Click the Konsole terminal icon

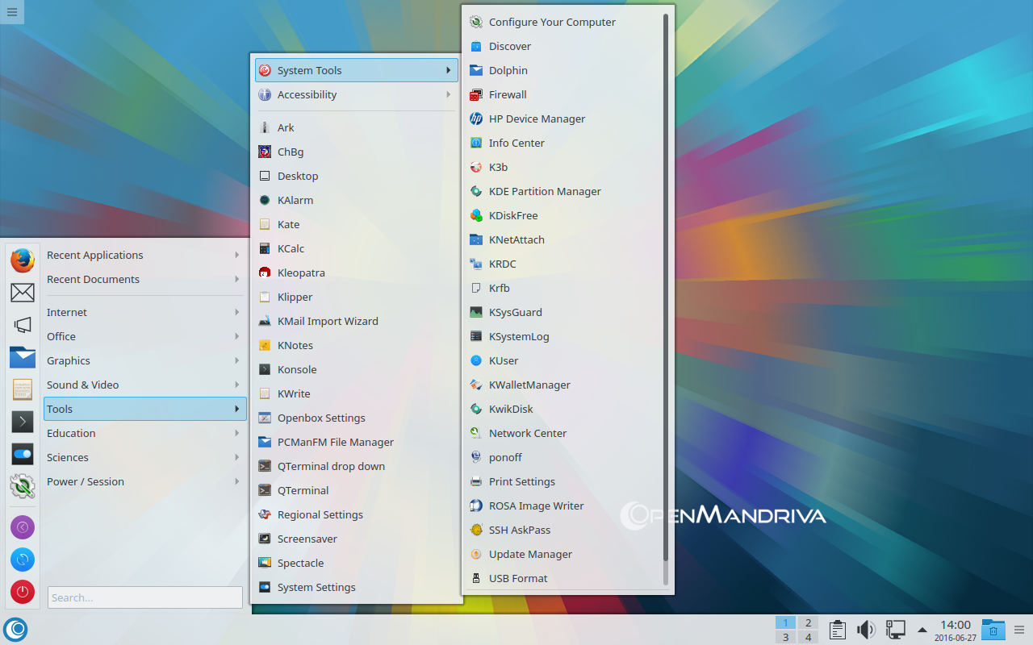coord(264,369)
